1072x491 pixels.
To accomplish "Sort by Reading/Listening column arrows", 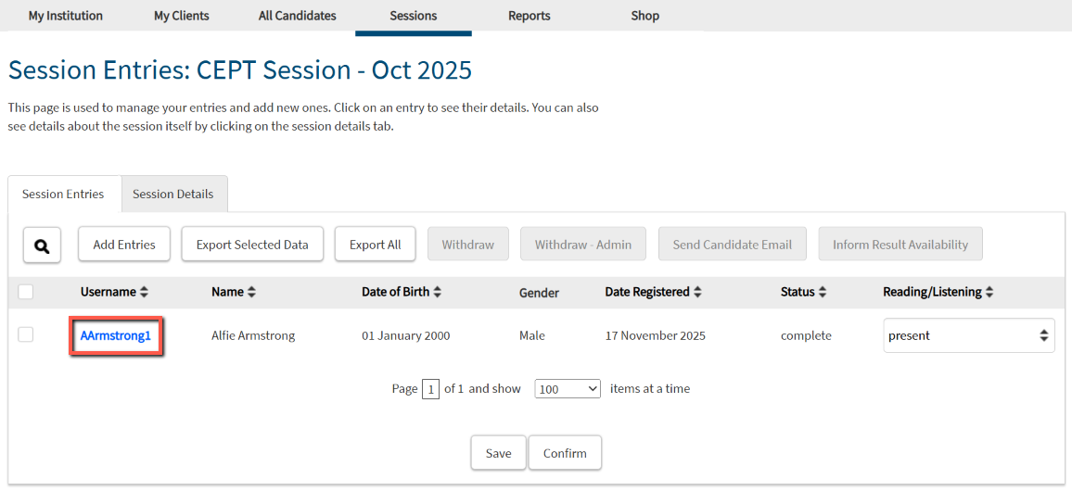I will (989, 292).
